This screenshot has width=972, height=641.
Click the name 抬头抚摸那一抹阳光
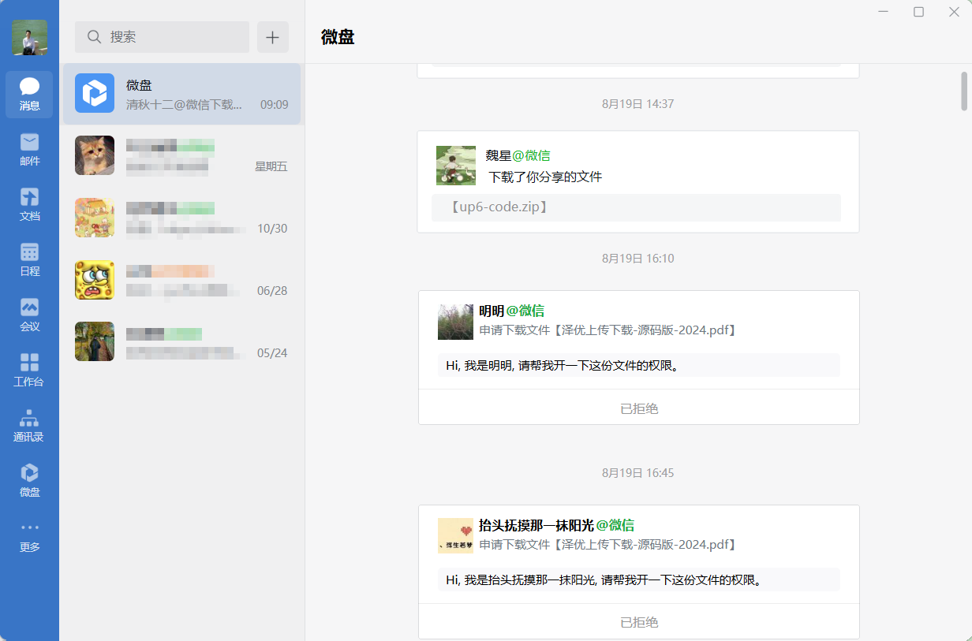point(536,525)
